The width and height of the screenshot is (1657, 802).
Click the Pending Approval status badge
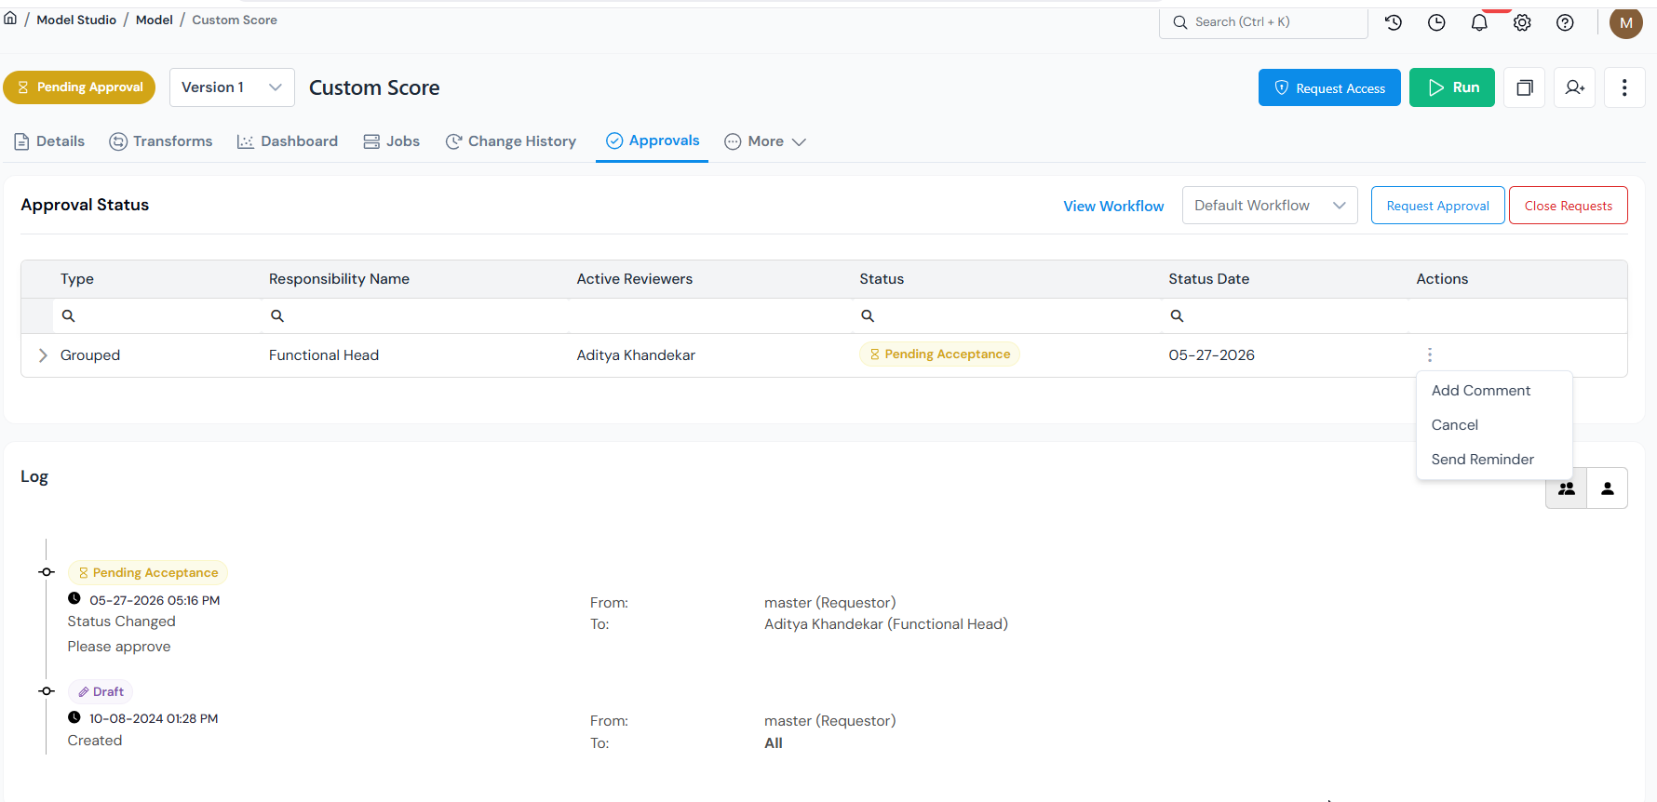click(x=79, y=87)
